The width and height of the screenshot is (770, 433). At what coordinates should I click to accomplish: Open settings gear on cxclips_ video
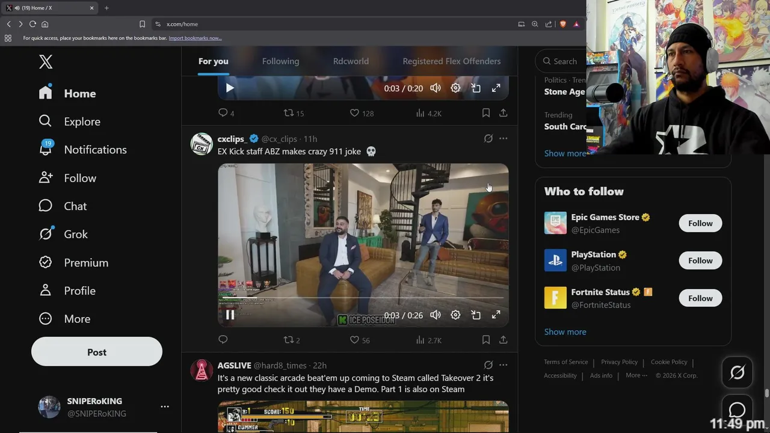[x=456, y=315]
